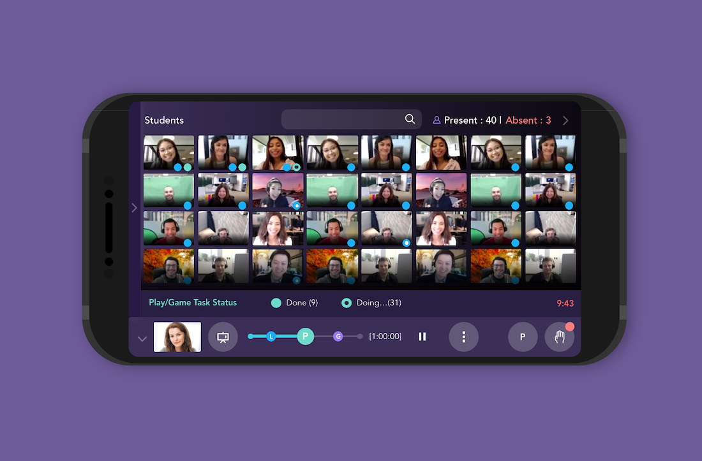Select the large P marker on progress bar
The width and height of the screenshot is (702, 461).
click(305, 336)
